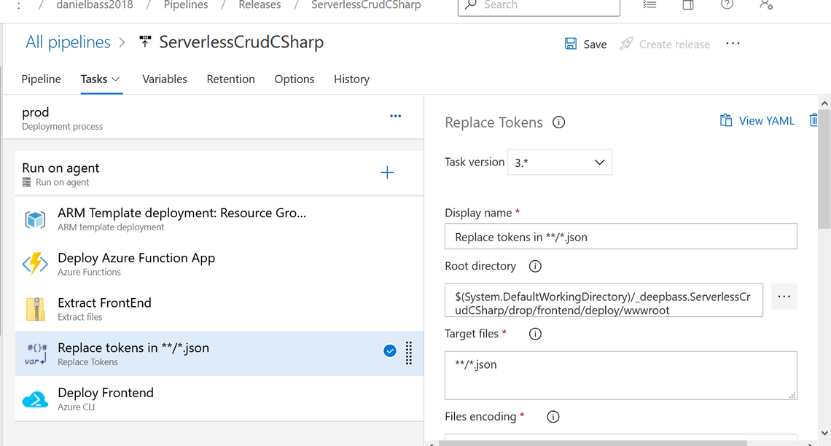Screen dimensions: 831x446
Task: Open Releases breadcrumb link
Action: [x=260, y=5]
